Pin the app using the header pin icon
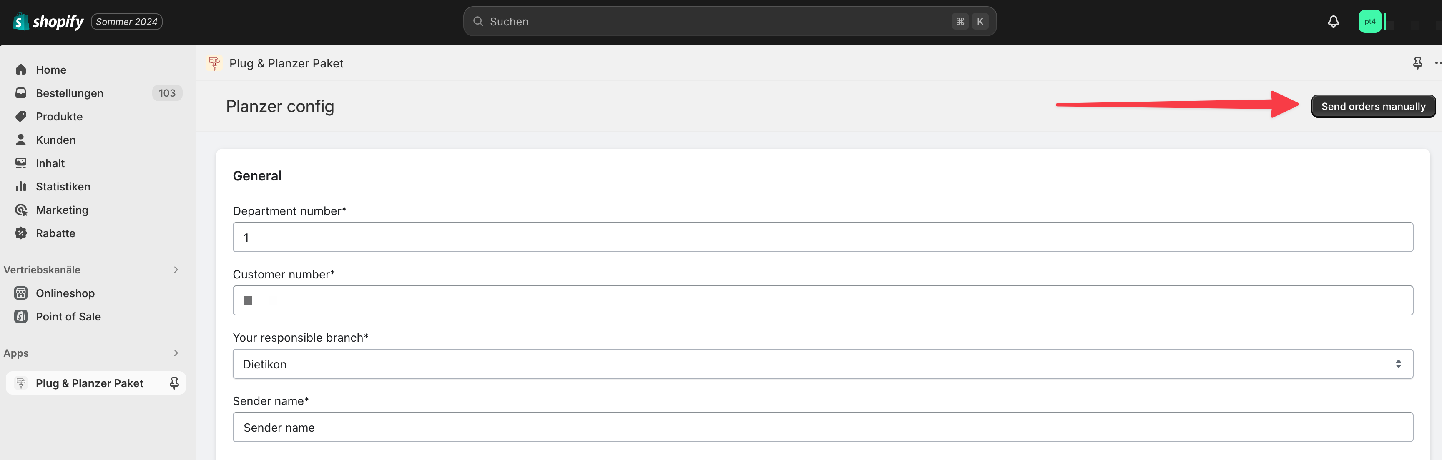Screen dimensions: 1442x460 (1417, 63)
